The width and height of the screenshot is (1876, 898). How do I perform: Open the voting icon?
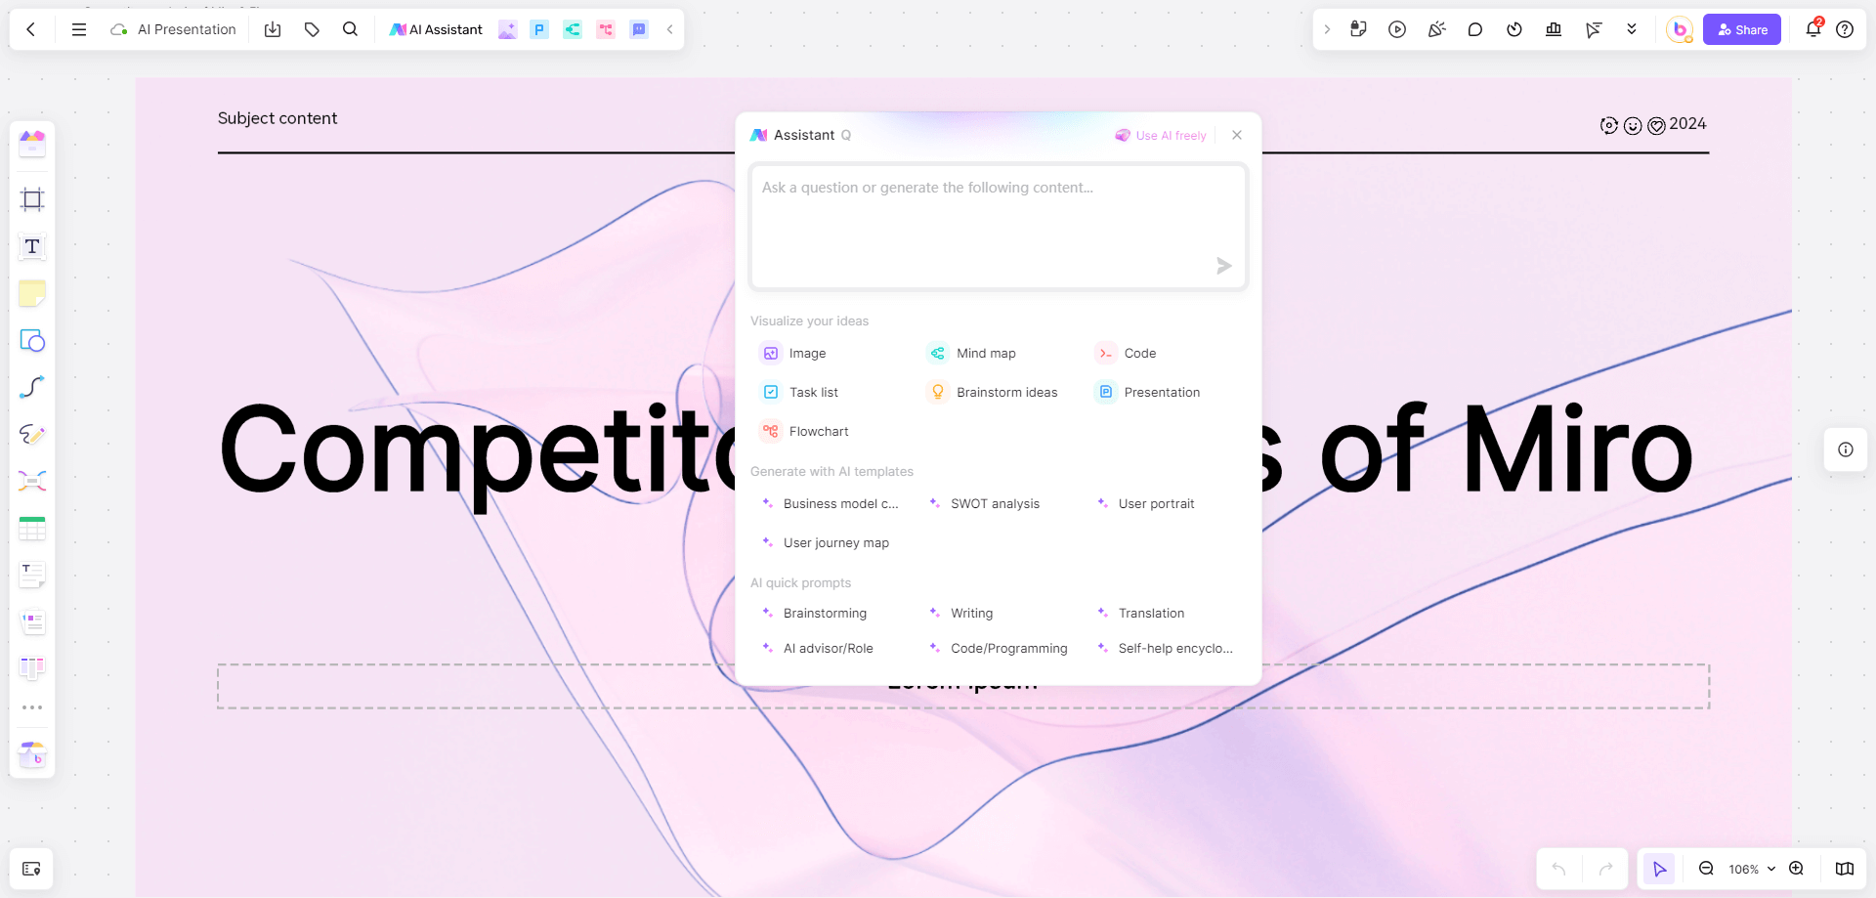pos(1554,29)
